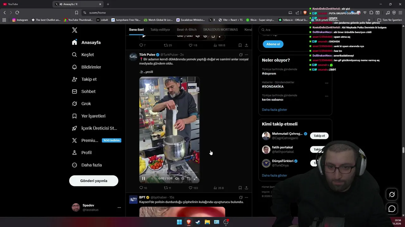Click the Grok icon on the Türk Pulse post
This screenshot has height=227, width=405.
click(x=241, y=55)
